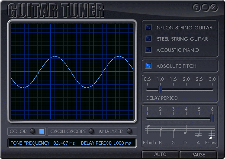Click the PAUSE button
Image resolution: width=225 pixels, height=159 pixels.
[x=198, y=155]
